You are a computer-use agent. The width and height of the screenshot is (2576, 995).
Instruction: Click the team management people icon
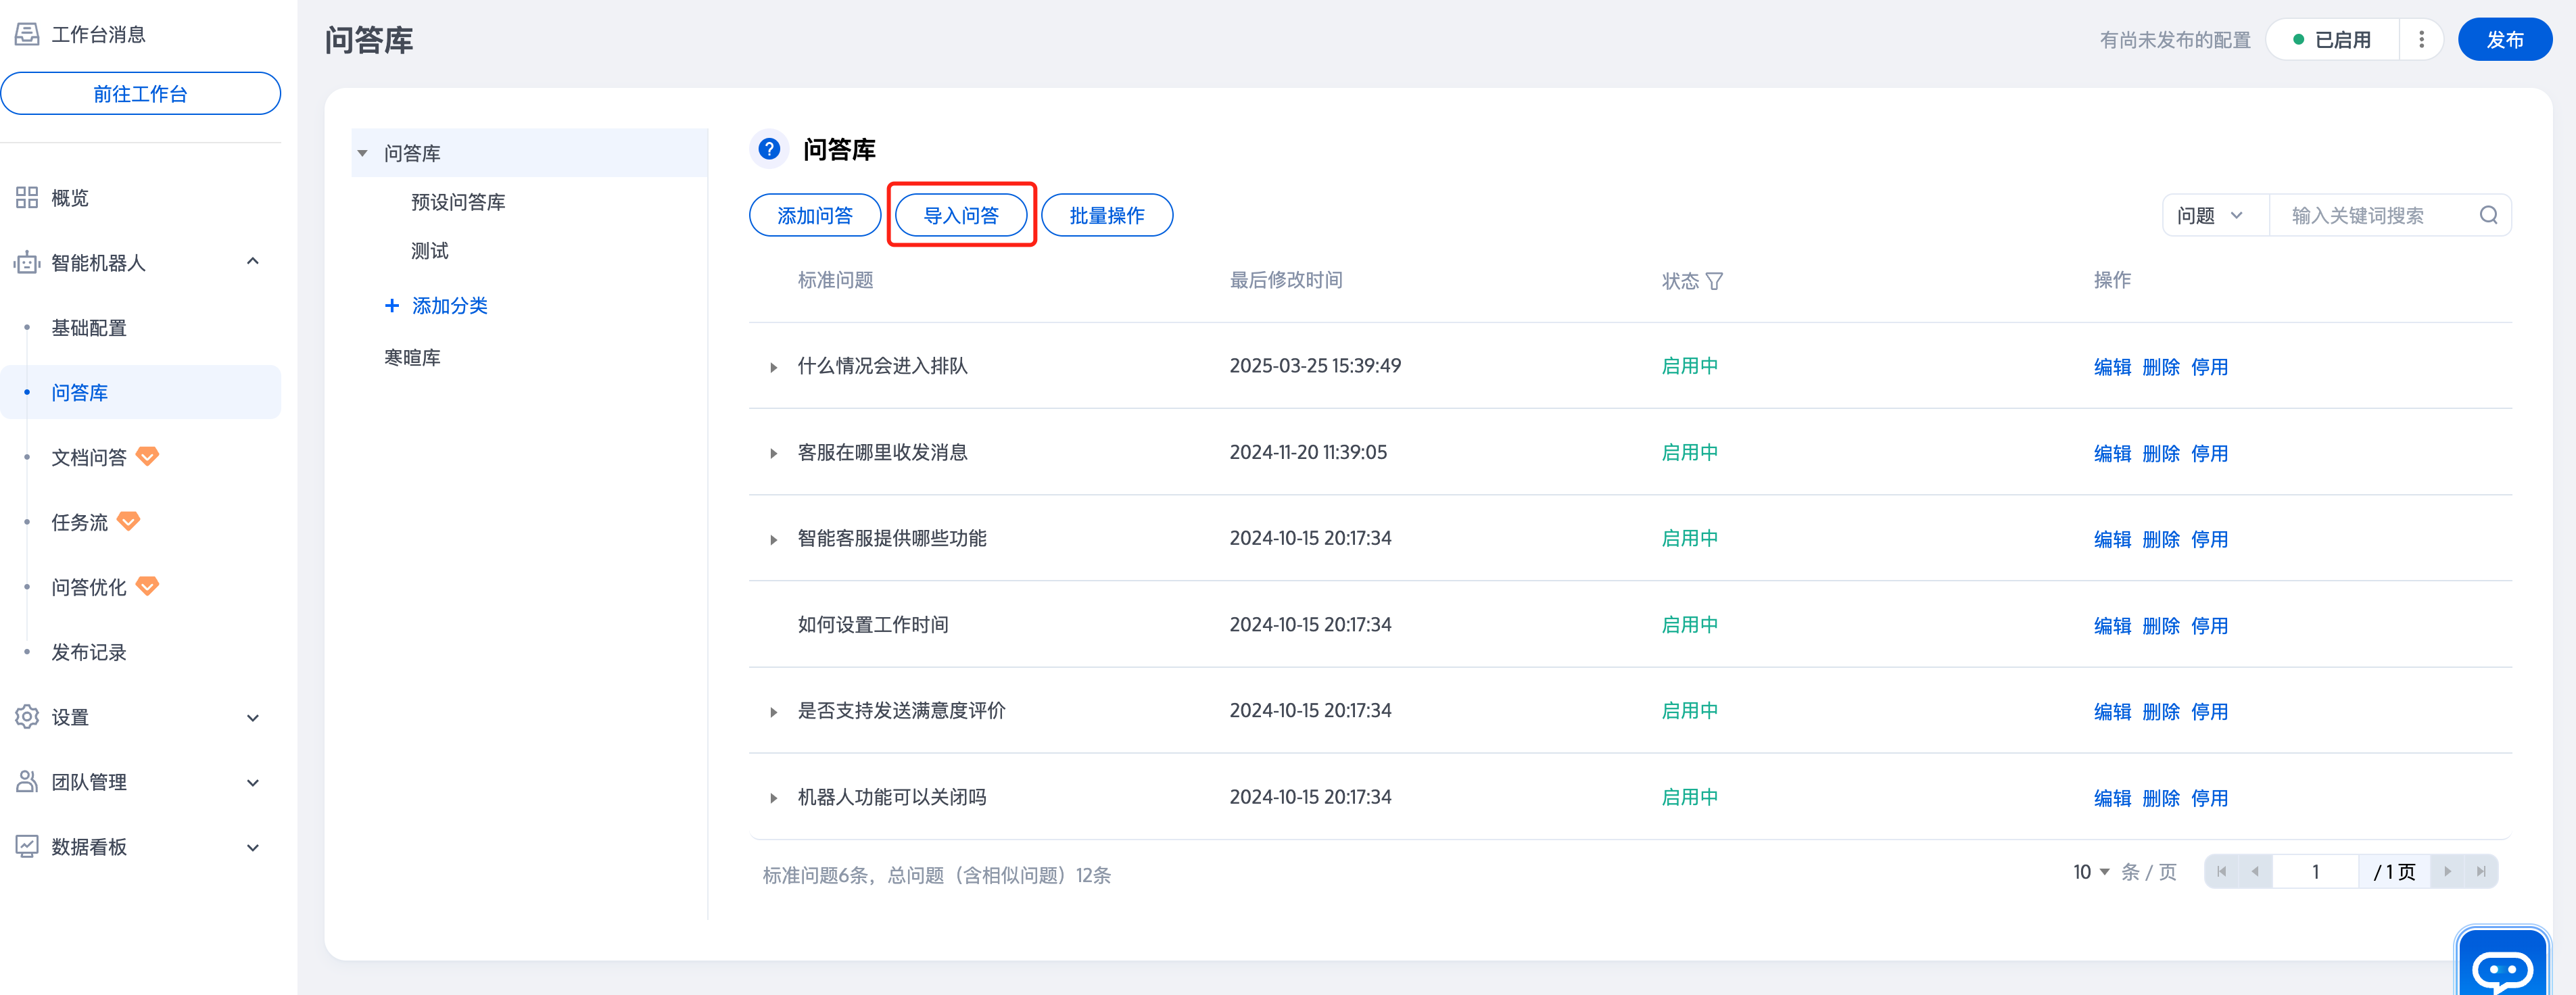pyautogui.click(x=27, y=781)
